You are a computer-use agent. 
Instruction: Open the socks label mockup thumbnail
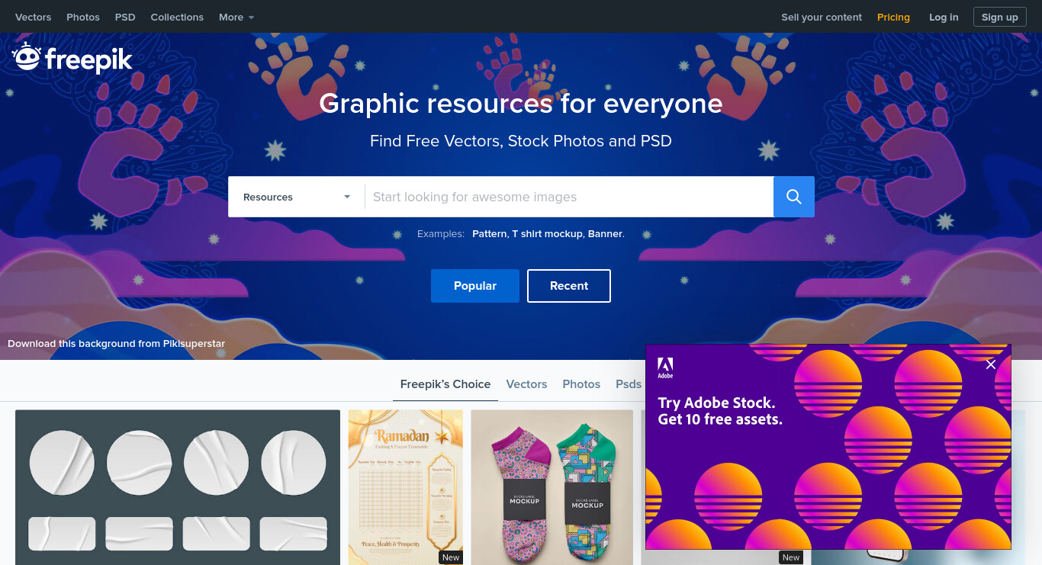[552, 487]
